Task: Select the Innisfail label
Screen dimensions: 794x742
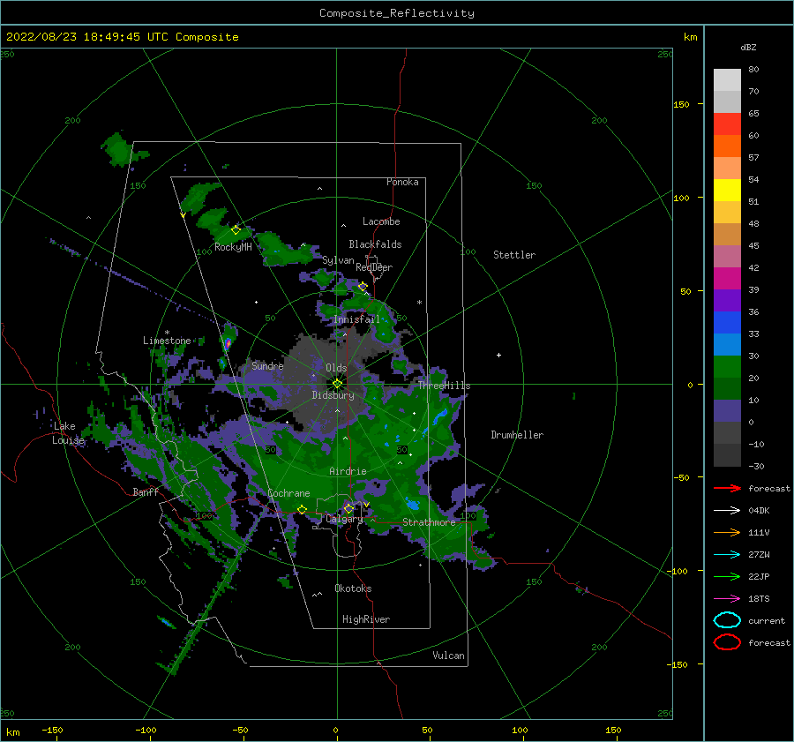Action: 356,319
